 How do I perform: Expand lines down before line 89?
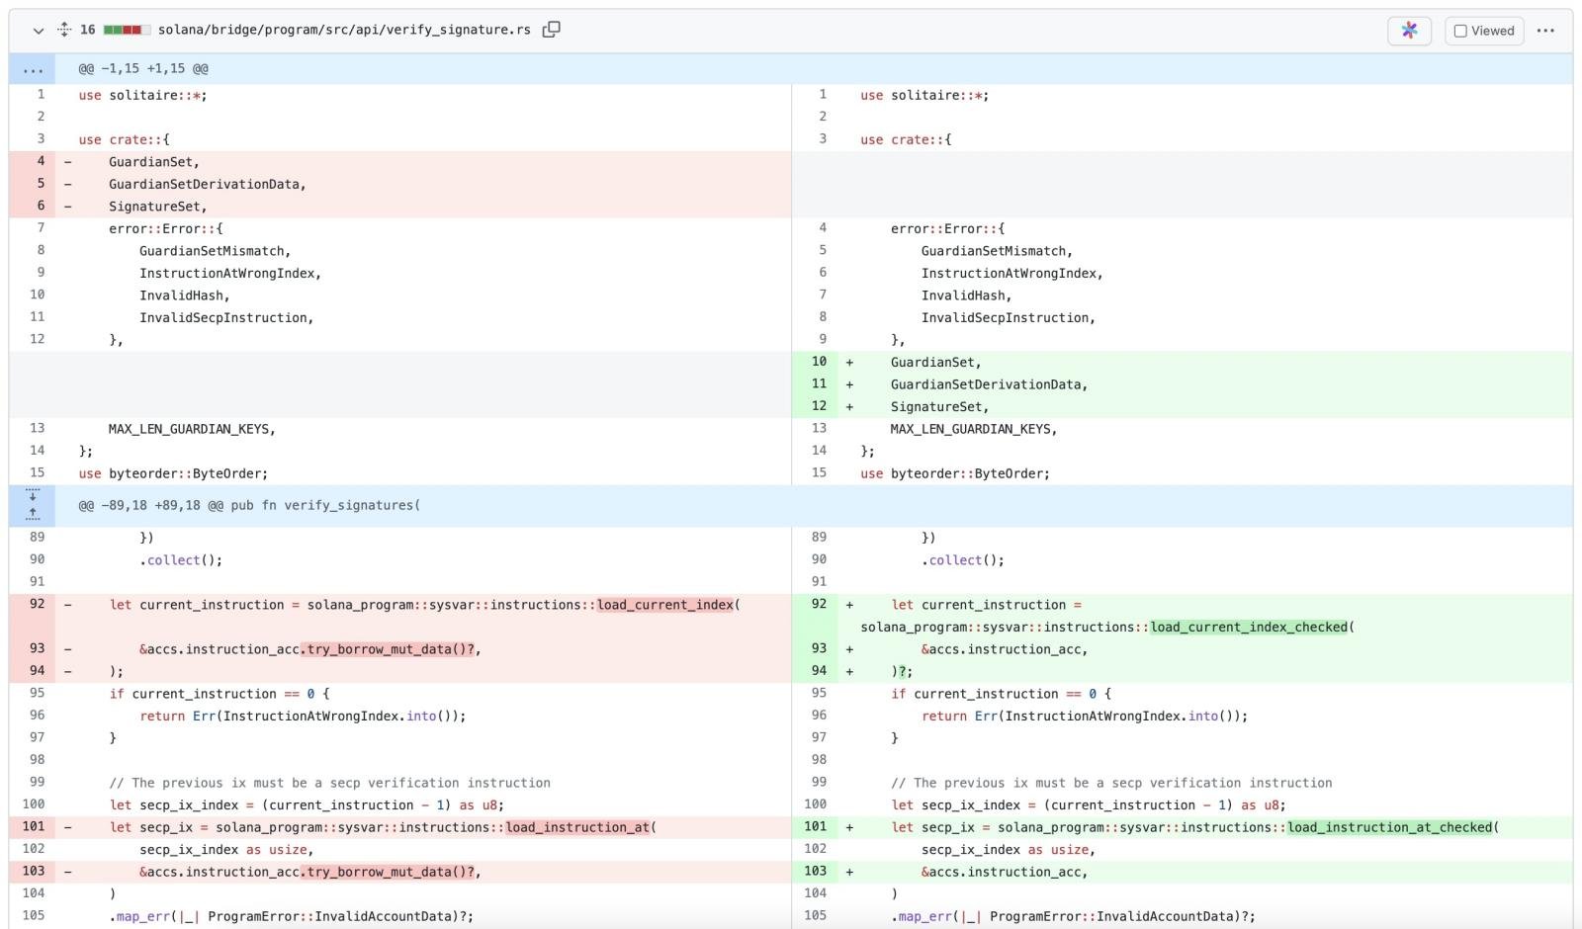[33, 495]
